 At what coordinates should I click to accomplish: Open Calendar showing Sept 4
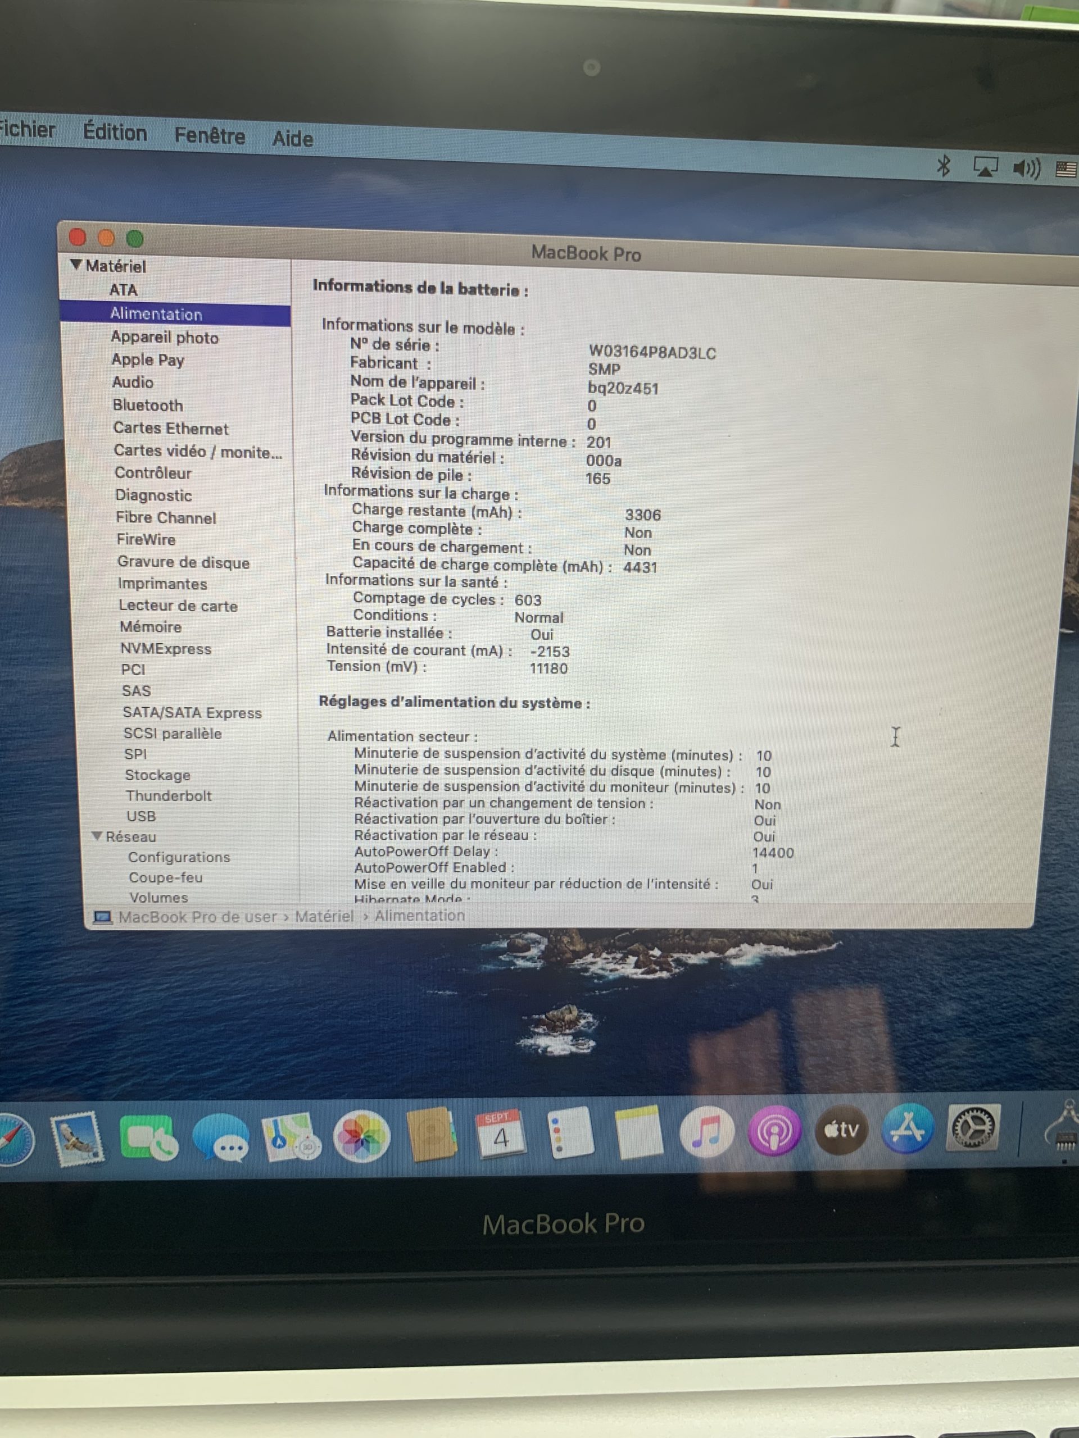pos(501,1135)
